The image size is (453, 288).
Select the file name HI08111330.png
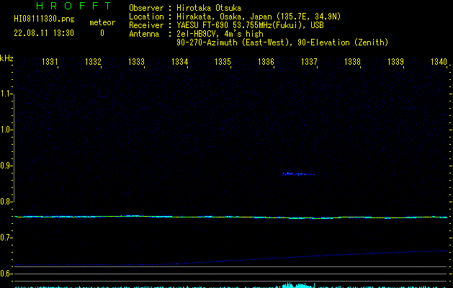[x=44, y=19]
